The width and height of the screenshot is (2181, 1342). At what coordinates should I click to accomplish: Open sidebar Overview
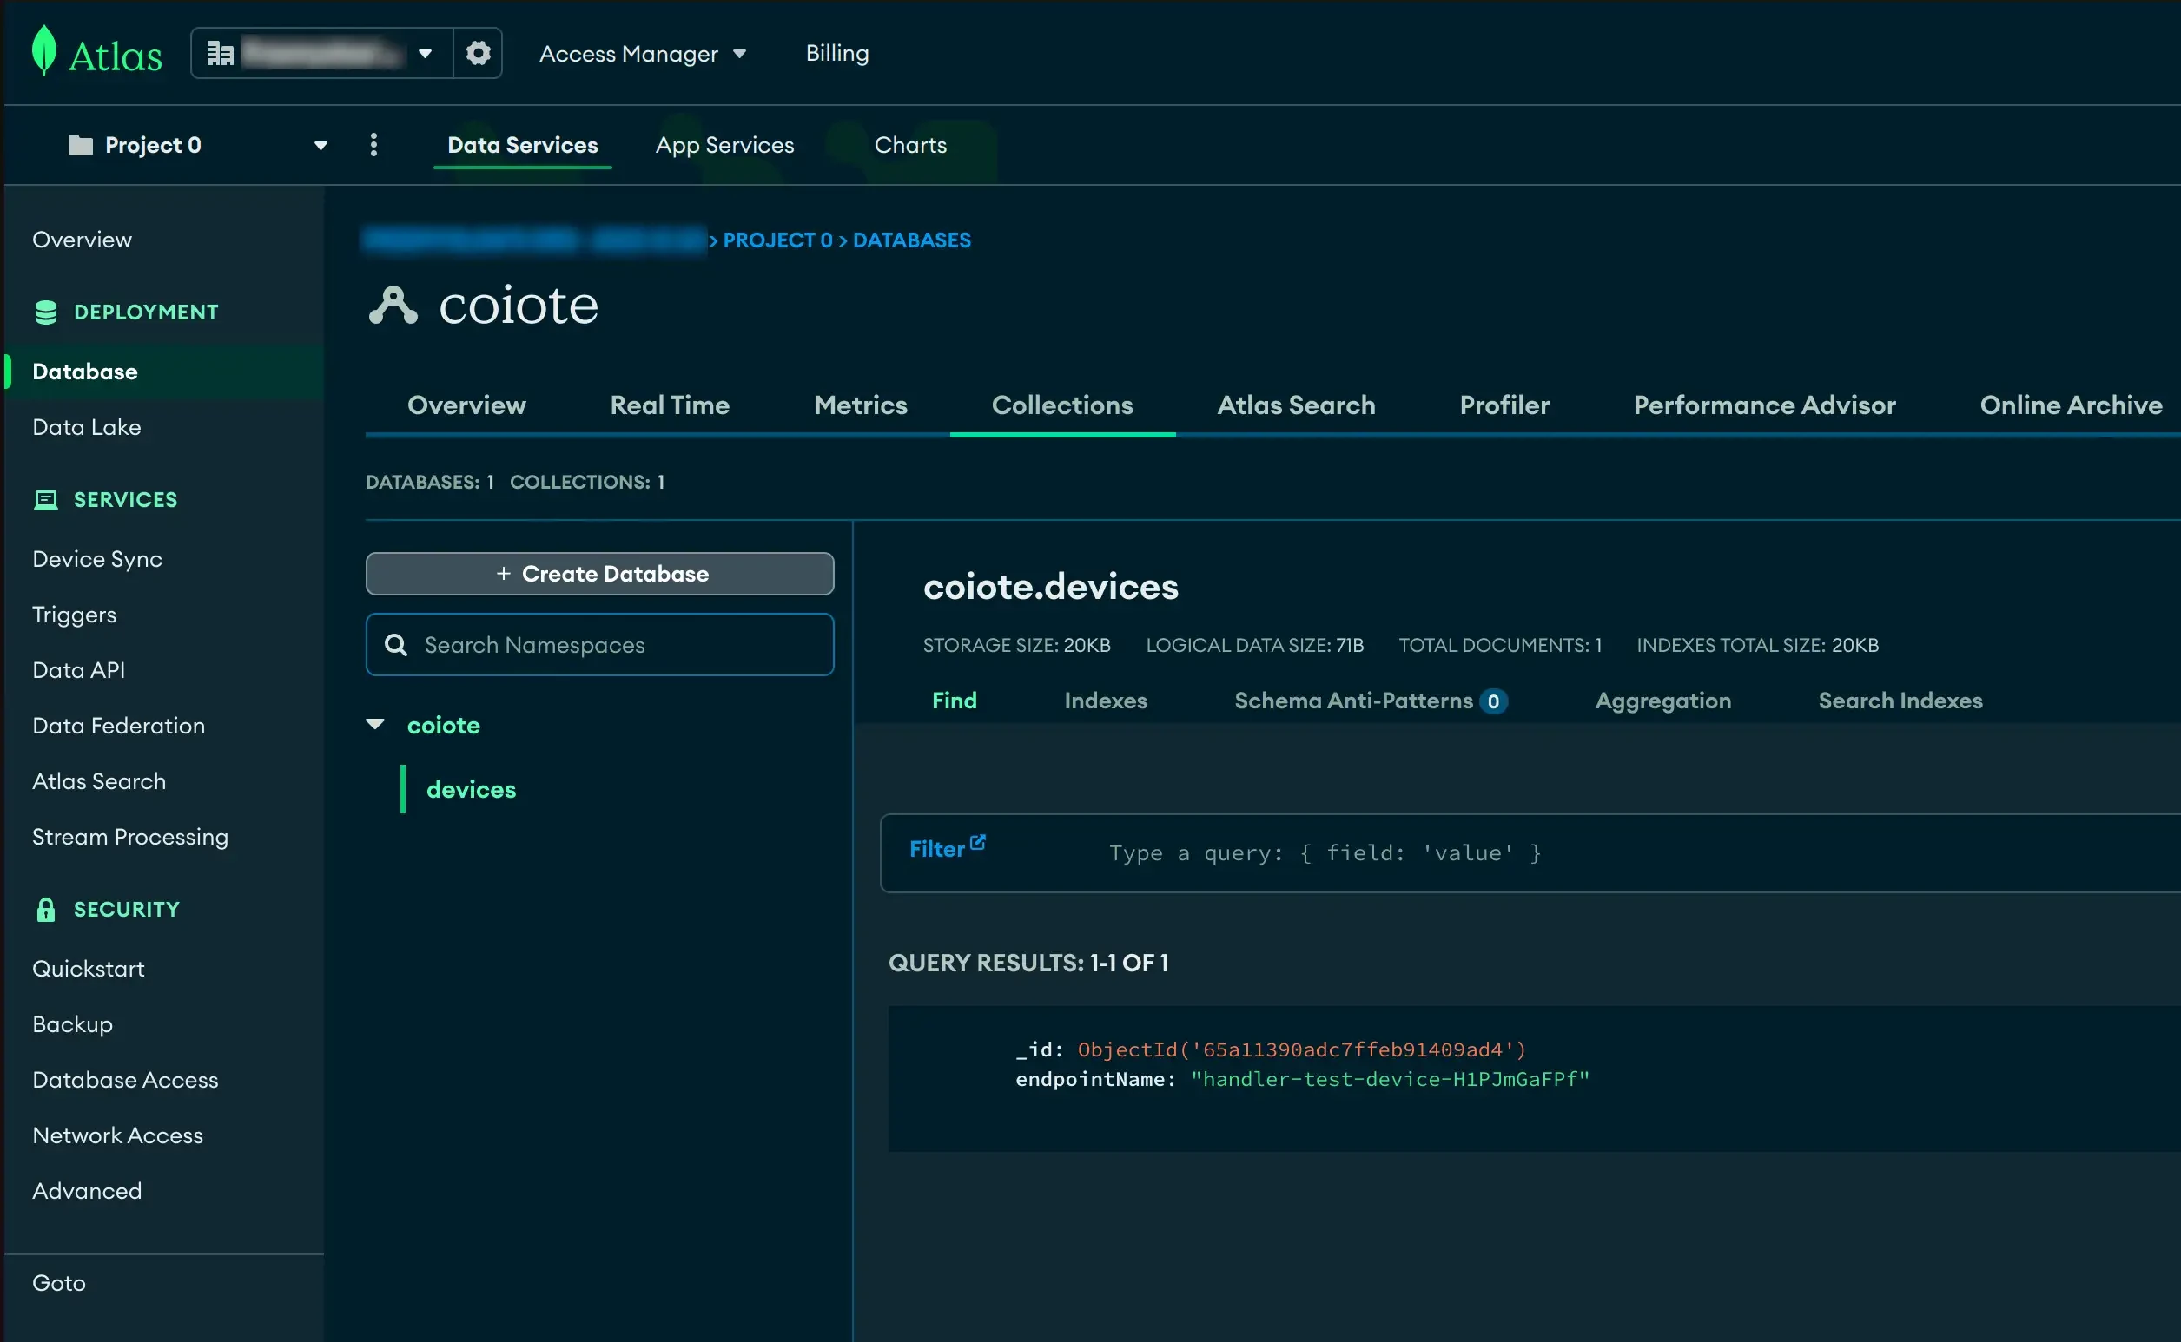tap(82, 240)
